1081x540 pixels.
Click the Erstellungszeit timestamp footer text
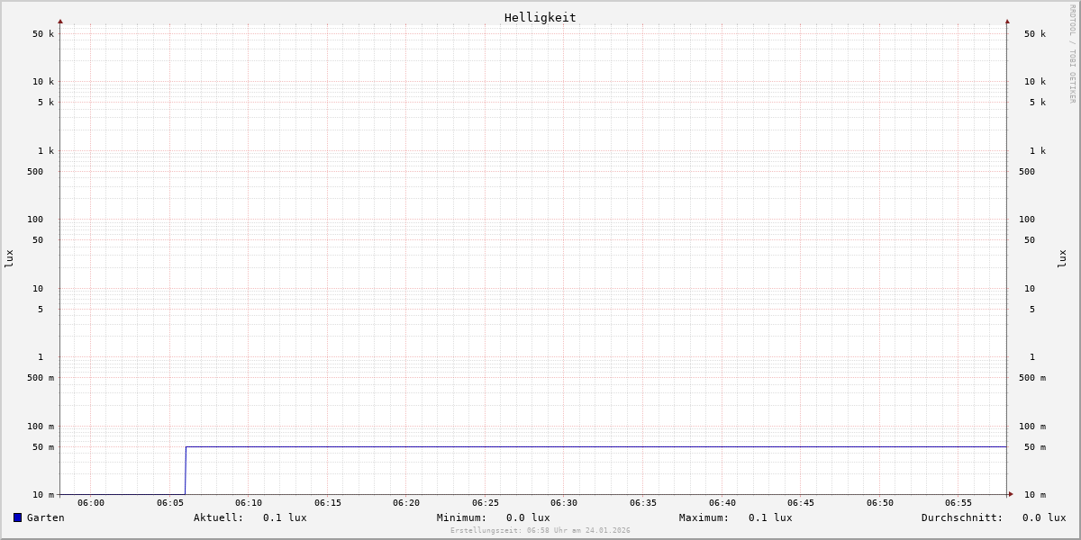[x=540, y=531]
